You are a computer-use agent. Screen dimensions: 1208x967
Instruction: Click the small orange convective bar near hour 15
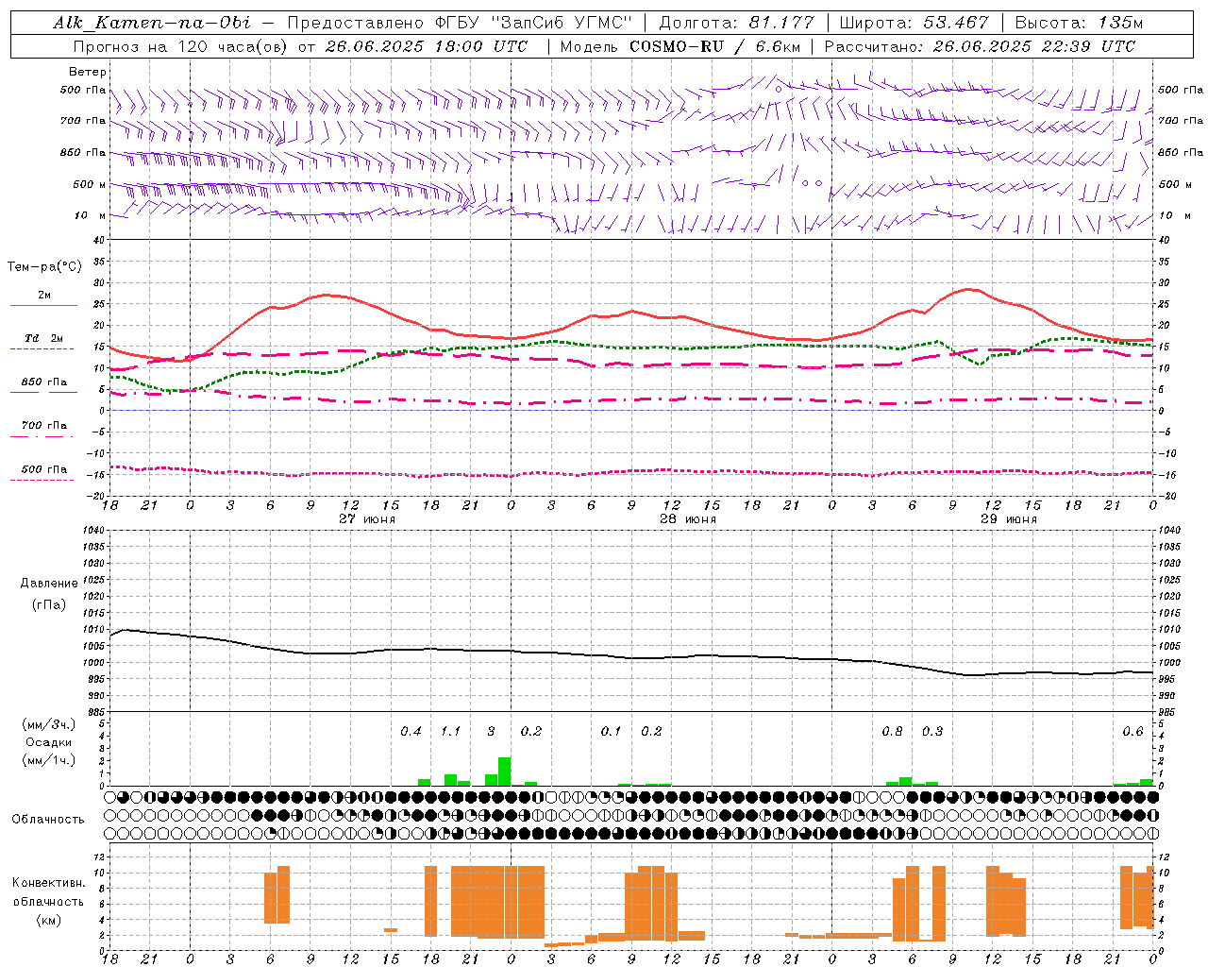pyautogui.click(x=391, y=930)
